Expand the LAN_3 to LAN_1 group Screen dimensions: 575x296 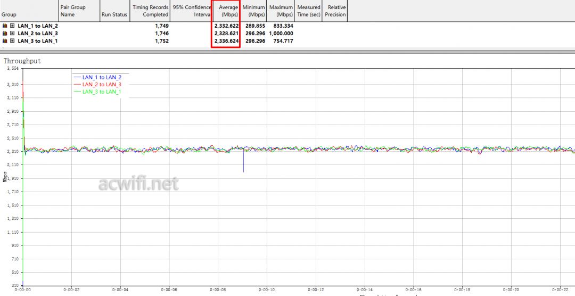[12, 40]
